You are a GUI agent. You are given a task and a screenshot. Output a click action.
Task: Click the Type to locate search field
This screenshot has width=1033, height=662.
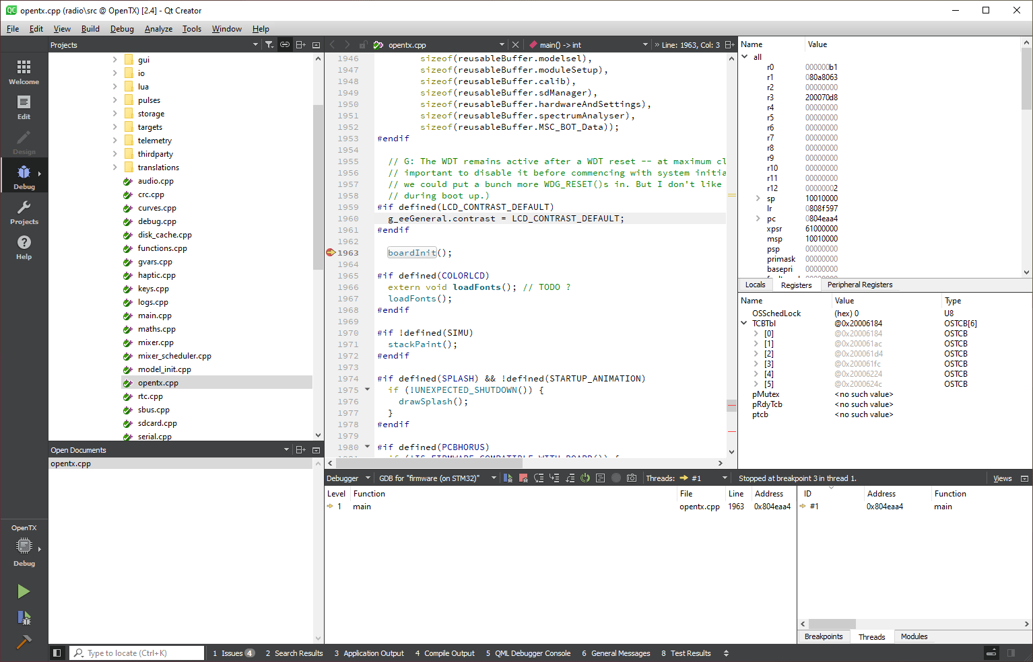[x=135, y=653]
